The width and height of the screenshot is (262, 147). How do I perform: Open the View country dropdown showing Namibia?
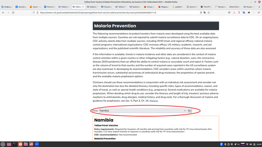tap(143, 111)
